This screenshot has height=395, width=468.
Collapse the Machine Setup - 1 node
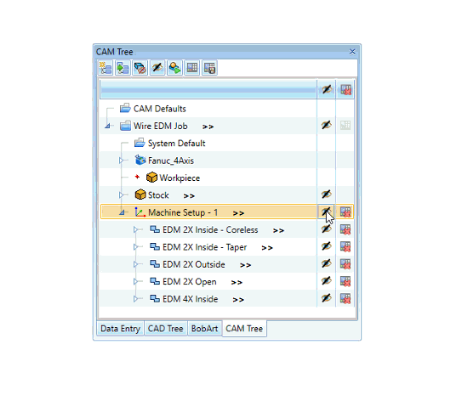(122, 212)
